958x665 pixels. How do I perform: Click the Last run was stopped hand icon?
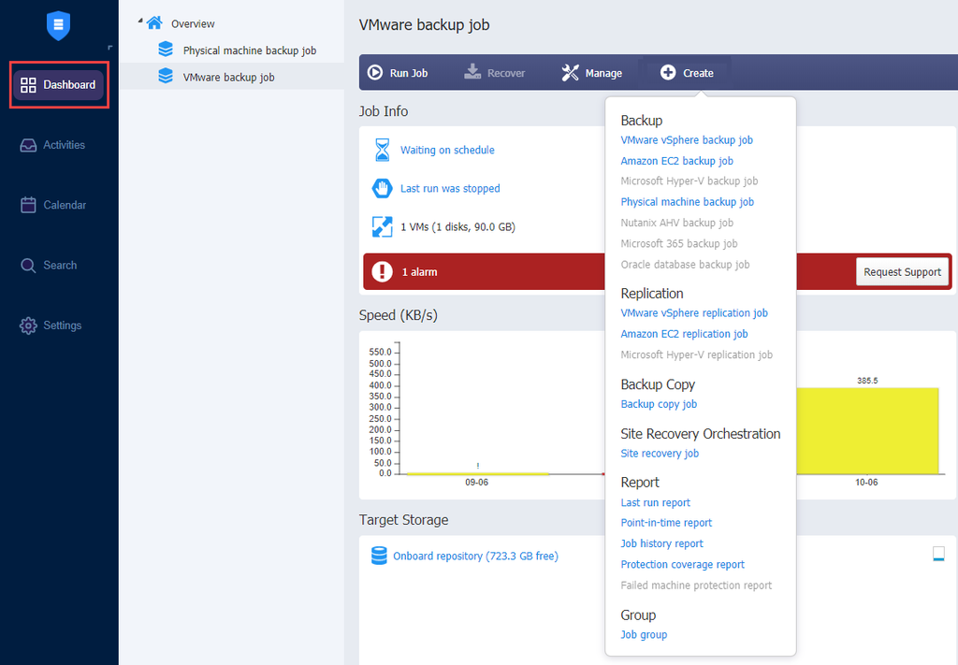click(x=382, y=188)
